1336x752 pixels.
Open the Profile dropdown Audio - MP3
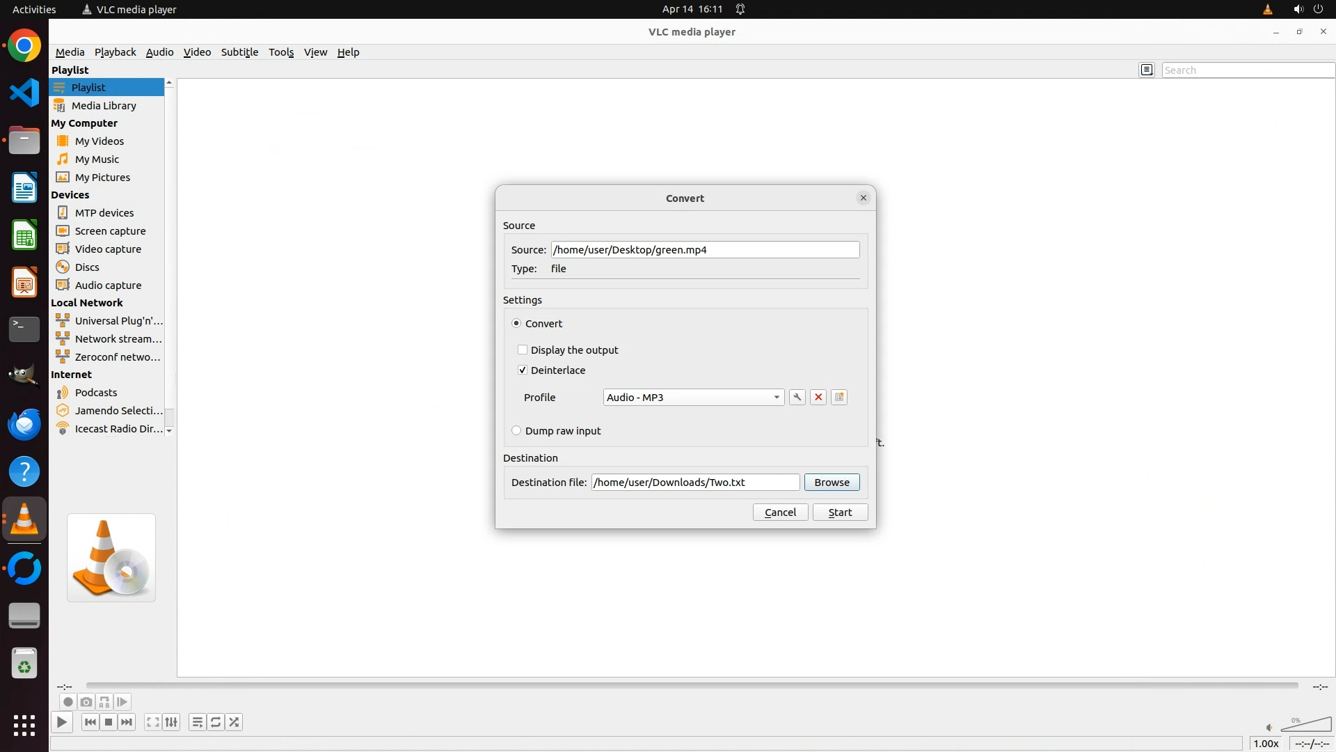693,397
